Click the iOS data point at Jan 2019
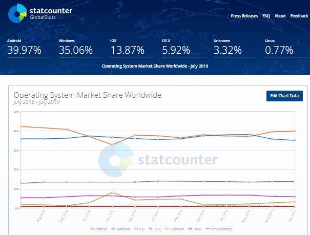The height and width of the screenshot is (235, 310). click(158, 181)
